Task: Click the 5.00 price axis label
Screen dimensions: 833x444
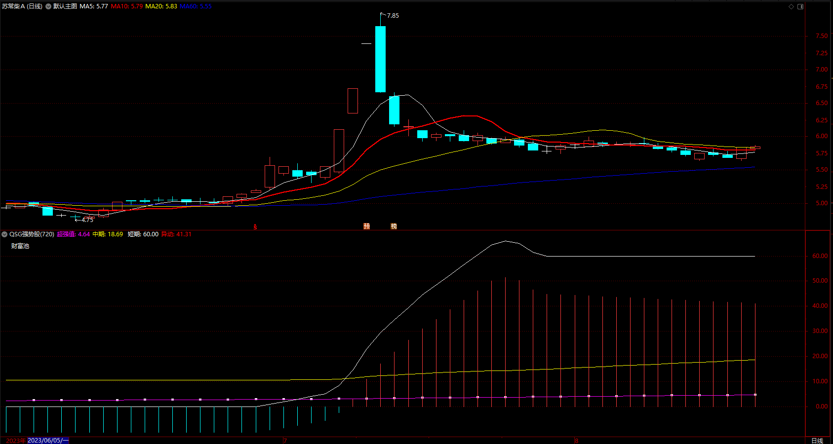Action: pyautogui.click(x=822, y=203)
